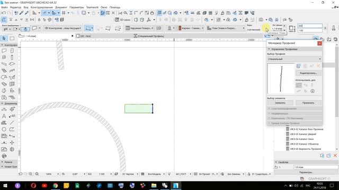339x190 pixels.
Task: Click the Apply profile button
Action: point(308,103)
